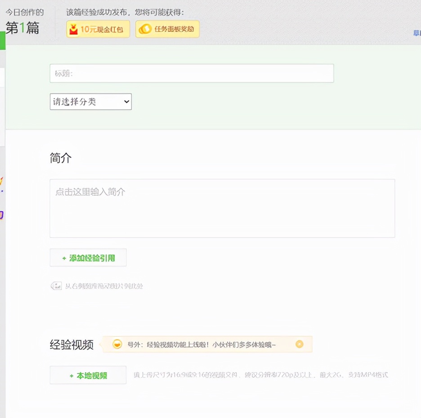Image resolution: width=421 pixels, height=418 pixels.
Task: Click the 添加经验引用 button
Action: (88, 258)
